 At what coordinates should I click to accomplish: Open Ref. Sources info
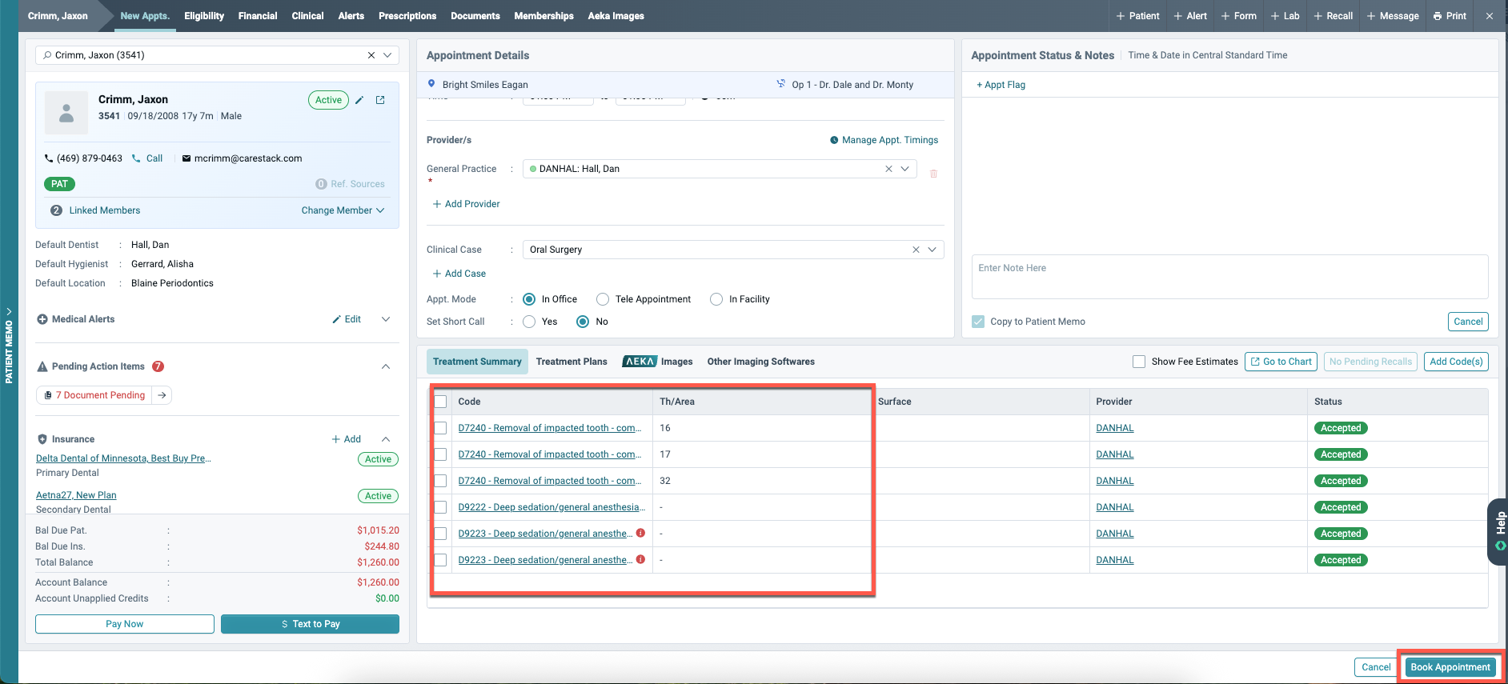coord(350,184)
